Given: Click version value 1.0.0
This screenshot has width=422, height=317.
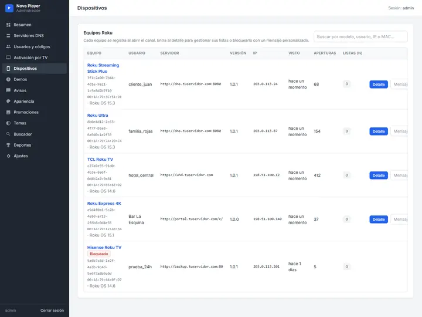Looking at the screenshot, I should pos(234,220).
